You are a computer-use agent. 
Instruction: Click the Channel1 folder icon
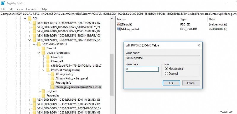coord(48,61)
